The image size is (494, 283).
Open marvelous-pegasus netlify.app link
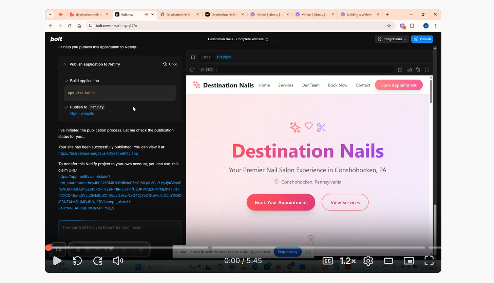[98, 153]
